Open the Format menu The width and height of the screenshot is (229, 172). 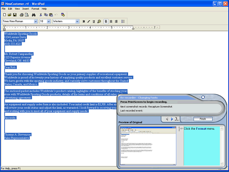point(35,9)
